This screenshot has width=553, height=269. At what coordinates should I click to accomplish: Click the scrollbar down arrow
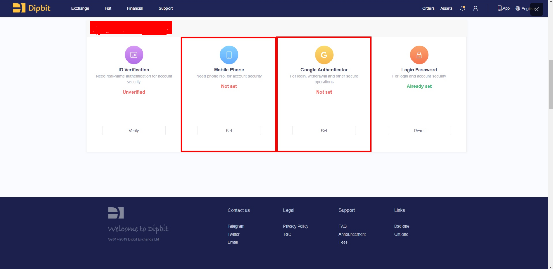tap(550, 267)
